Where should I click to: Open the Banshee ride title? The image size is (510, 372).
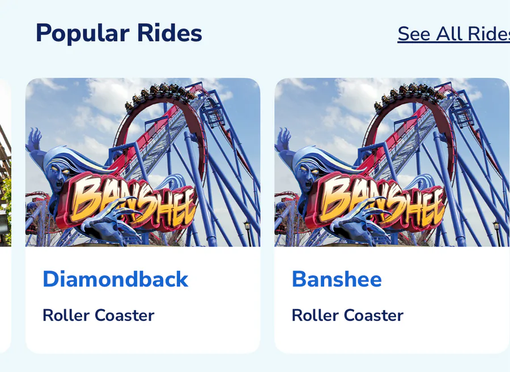point(337,279)
